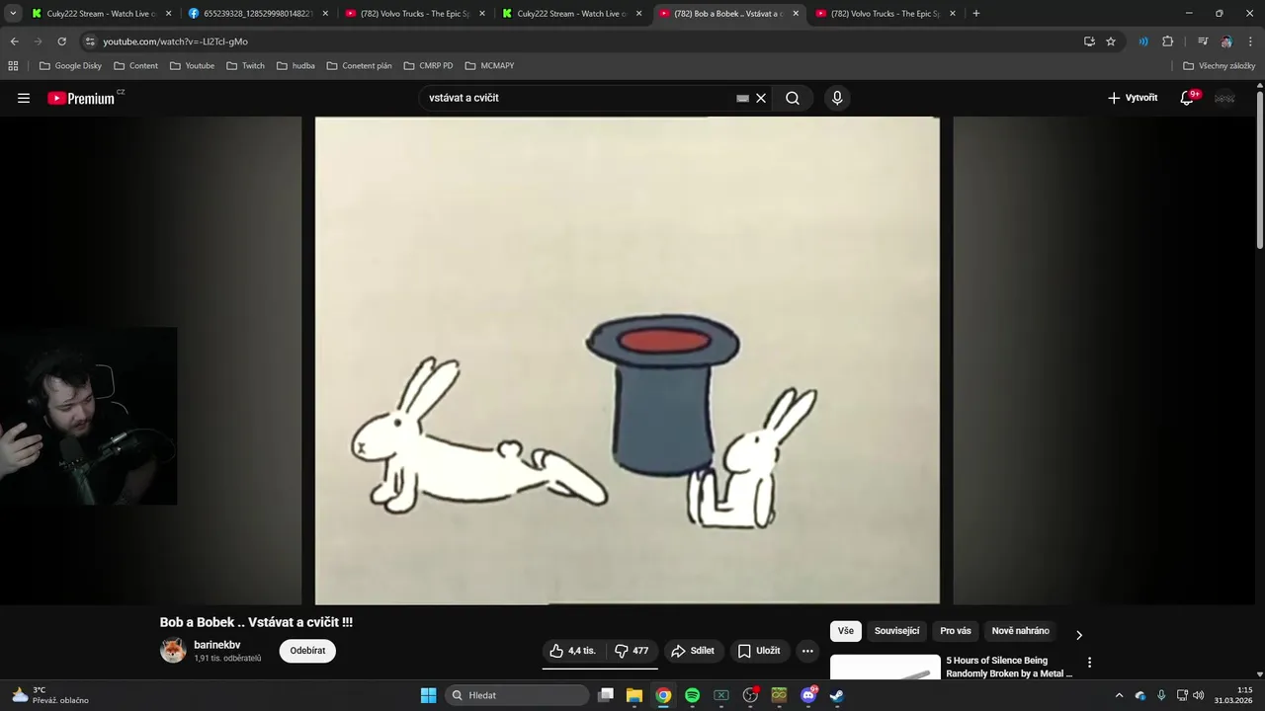Like the video with thumbs up
Viewport: 1265px width, 711px height.
coord(573,651)
